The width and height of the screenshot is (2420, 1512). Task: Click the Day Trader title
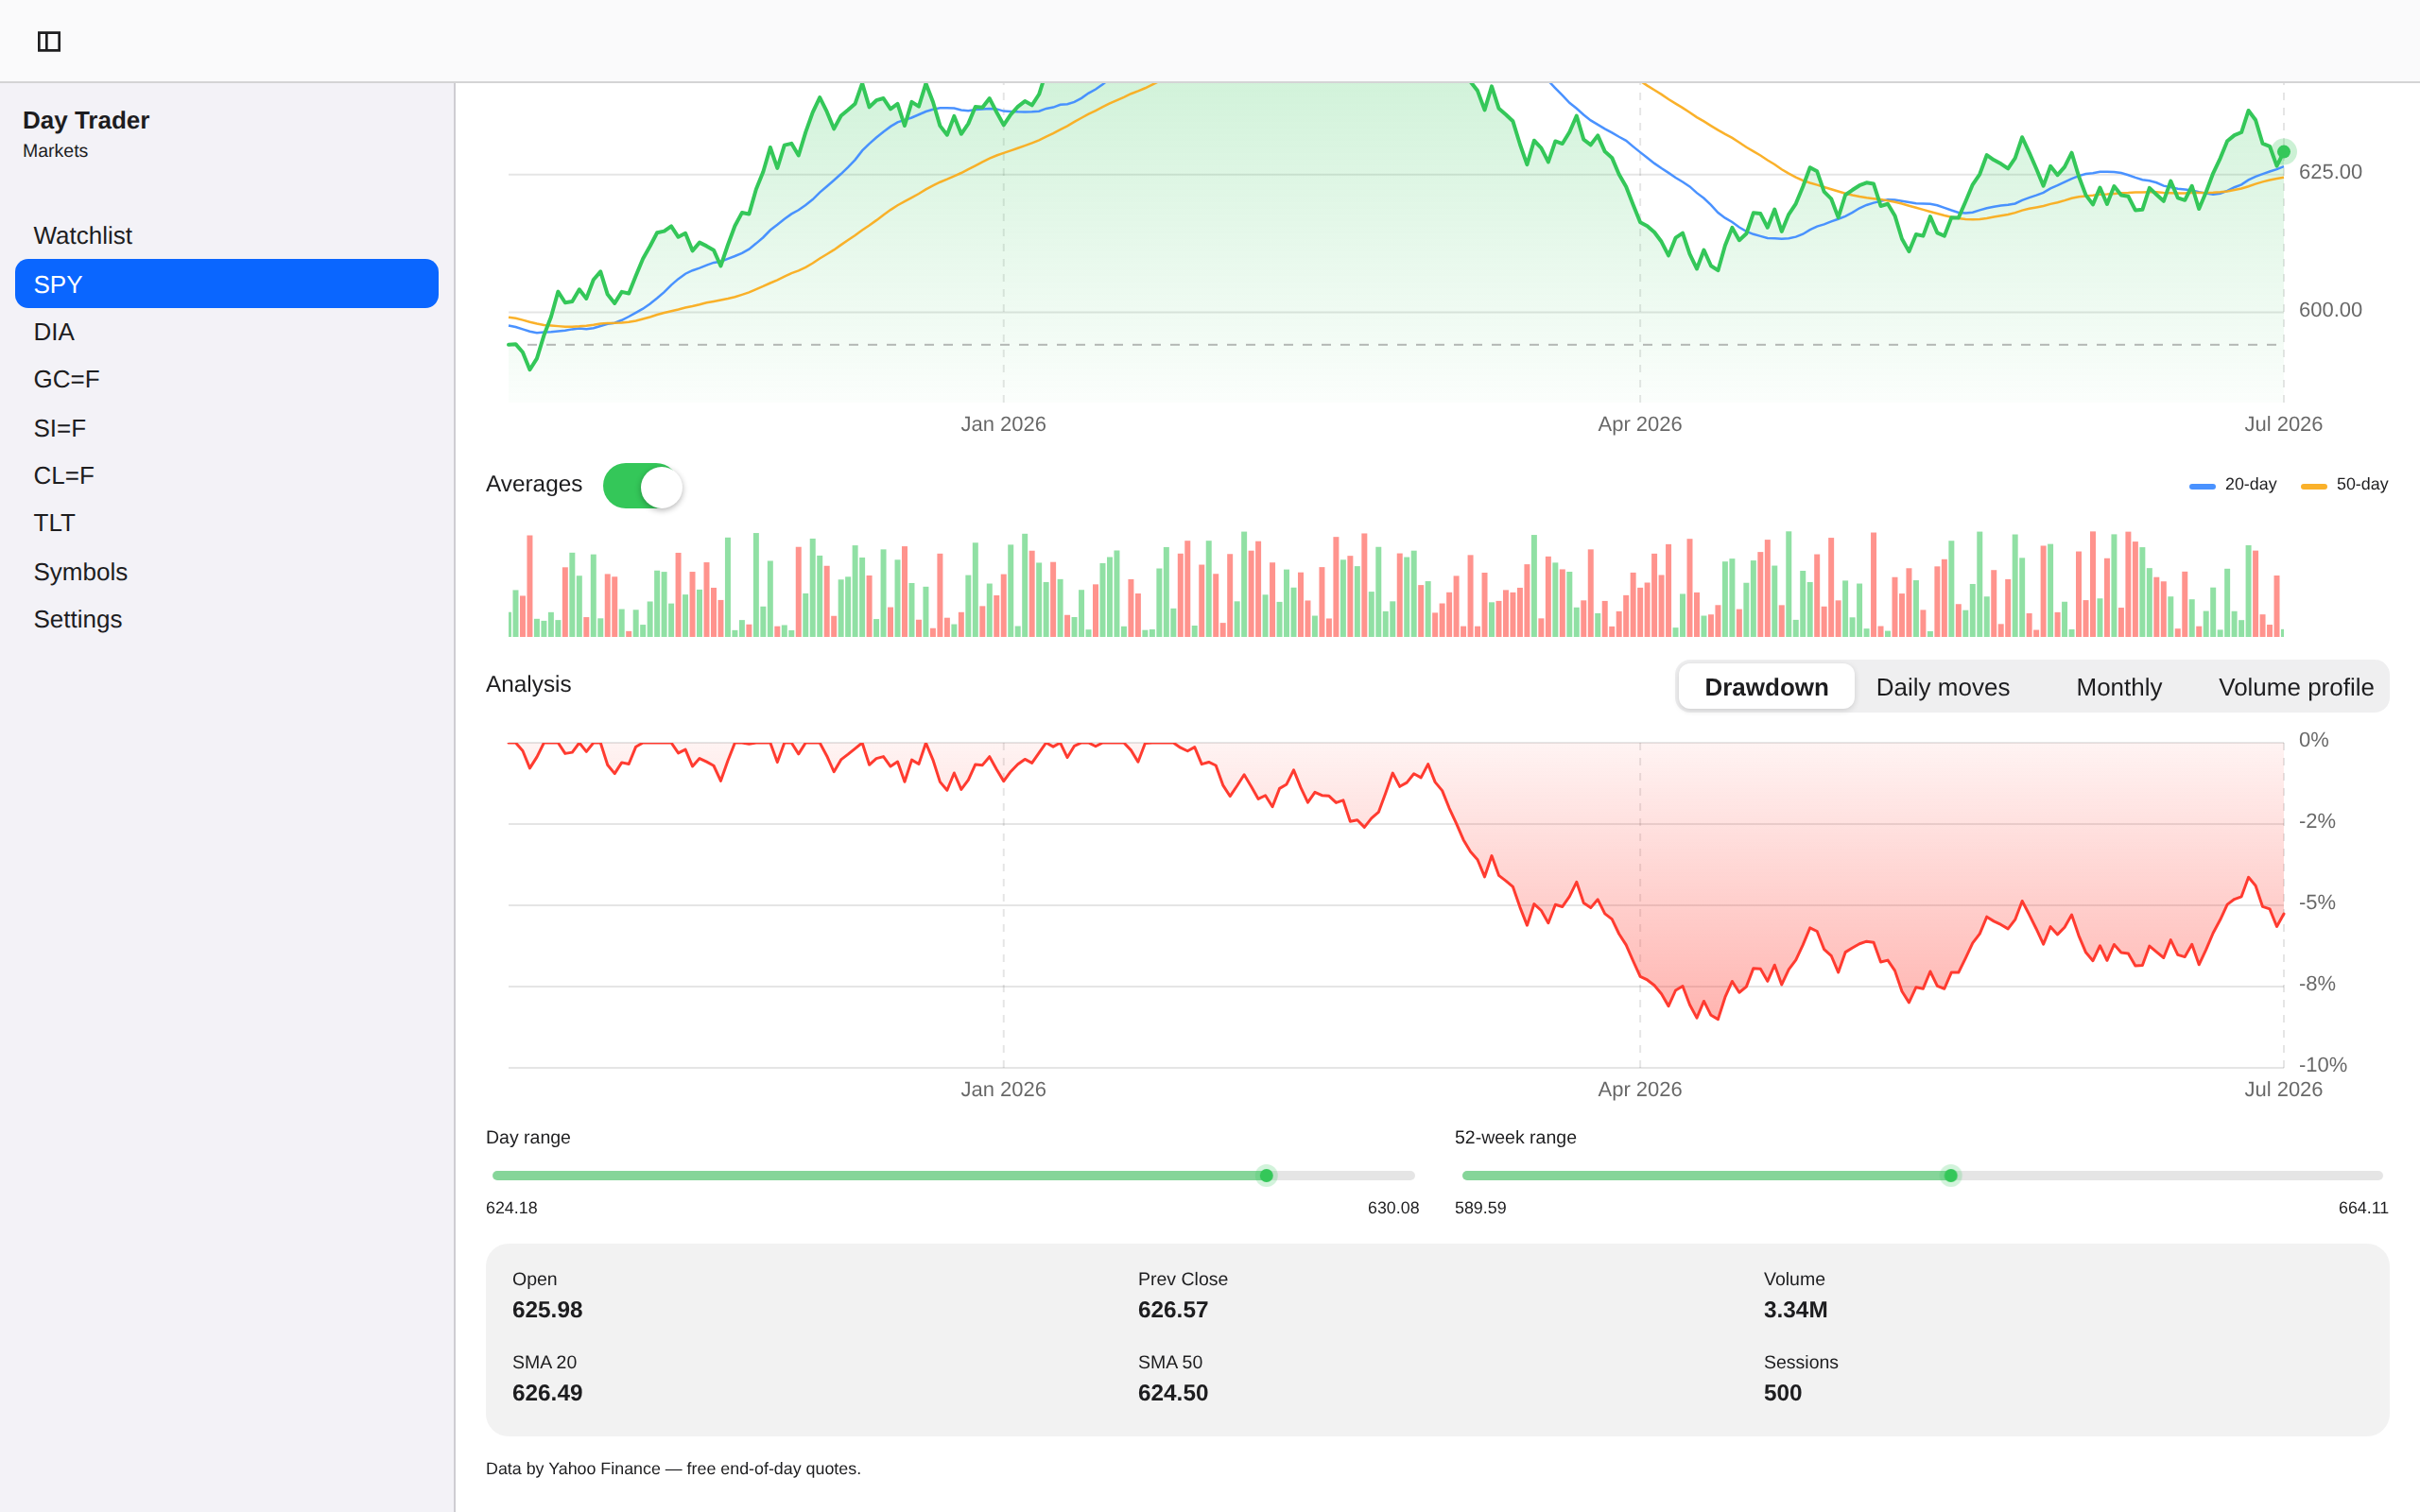pyautogui.click(x=86, y=120)
